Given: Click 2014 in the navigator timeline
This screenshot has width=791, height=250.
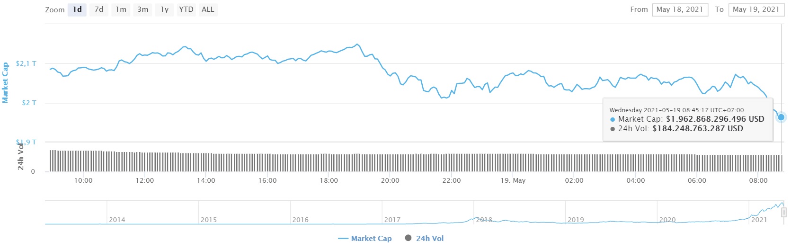Looking at the screenshot, I should tap(117, 220).
